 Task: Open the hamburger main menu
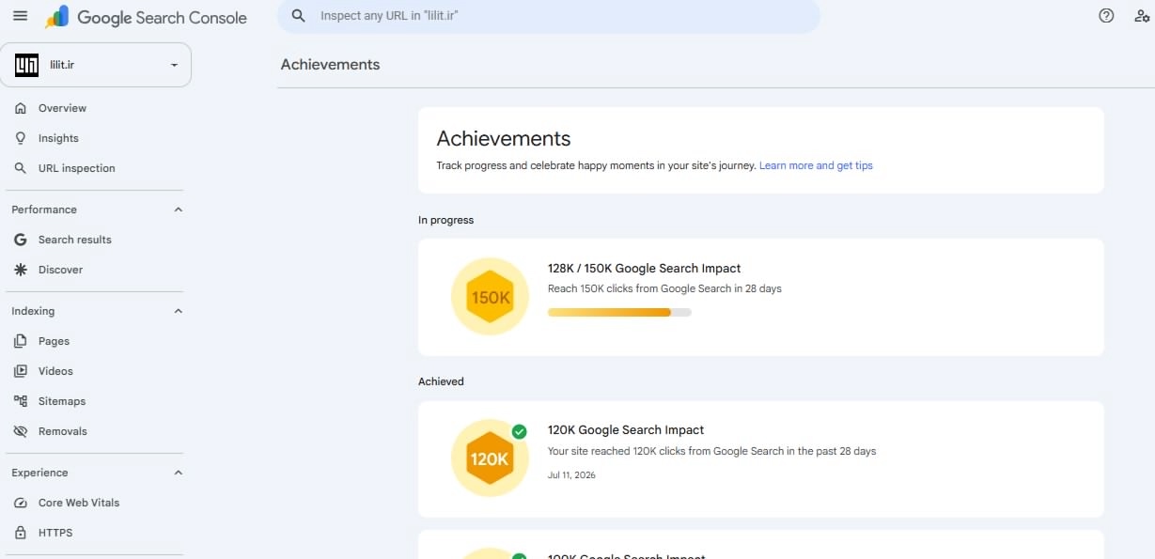[x=21, y=17]
